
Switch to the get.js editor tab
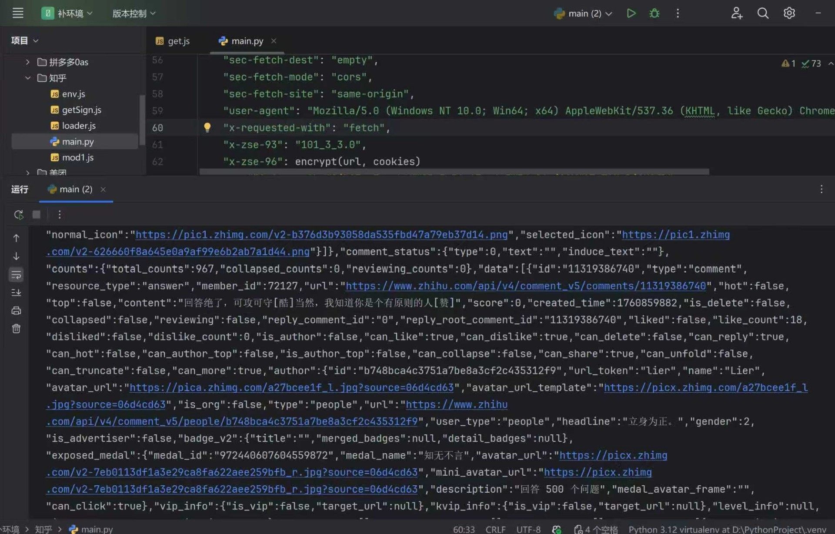point(173,41)
